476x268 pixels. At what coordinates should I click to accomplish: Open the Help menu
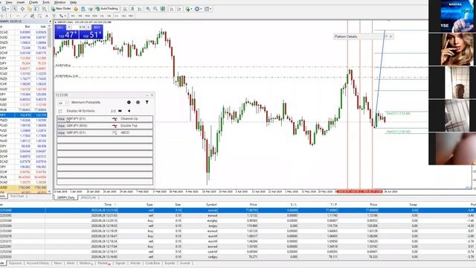[x=74, y=2]
